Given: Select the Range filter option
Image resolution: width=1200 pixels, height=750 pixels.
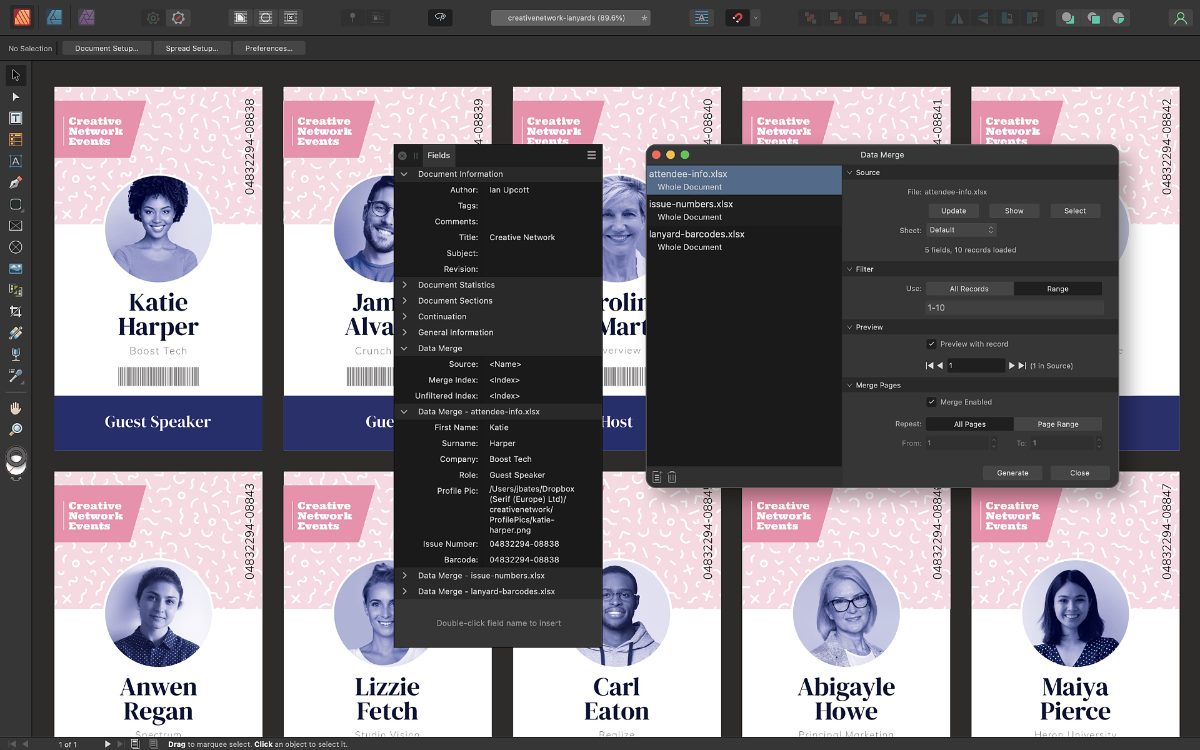Looking at the screenshot, I should [x=1057, y=289].
